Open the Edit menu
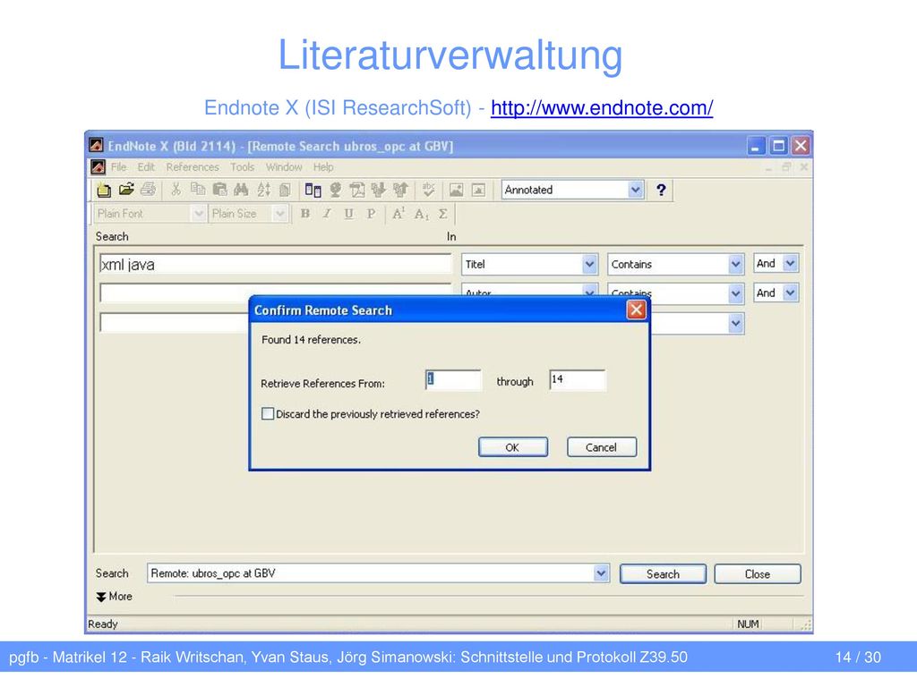 coord(146,167)
